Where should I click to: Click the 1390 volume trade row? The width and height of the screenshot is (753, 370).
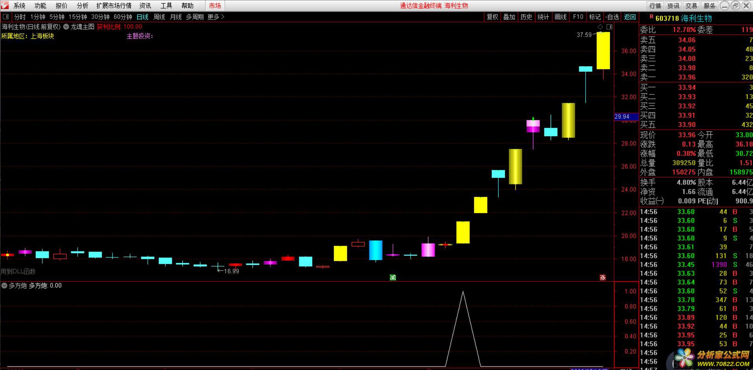(x=696, y=264)
